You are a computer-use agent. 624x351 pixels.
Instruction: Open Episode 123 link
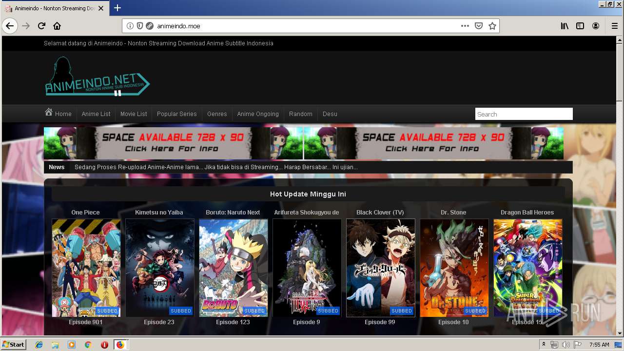pyautogui.click(x=233, y=322)
